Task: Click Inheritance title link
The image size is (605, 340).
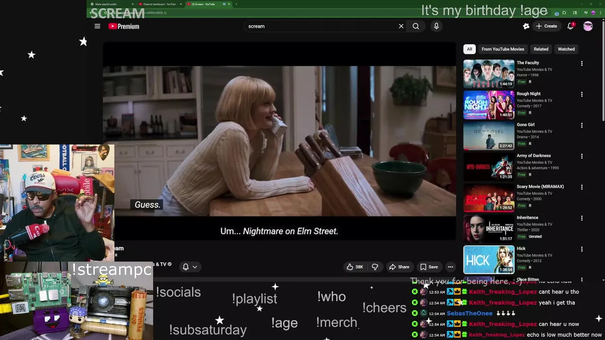Action: [x=527, y=218]
